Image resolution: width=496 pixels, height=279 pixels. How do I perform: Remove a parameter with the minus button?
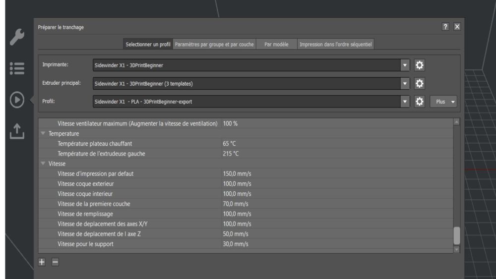55,262
